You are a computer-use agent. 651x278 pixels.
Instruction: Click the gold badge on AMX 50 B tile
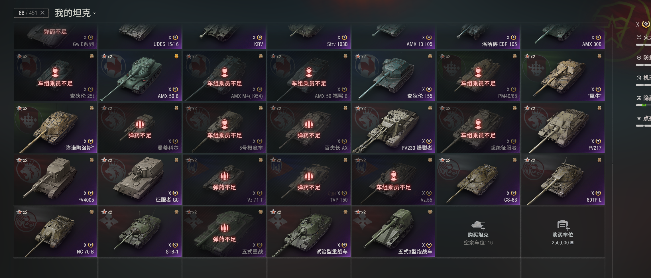(x=176, y=56)
